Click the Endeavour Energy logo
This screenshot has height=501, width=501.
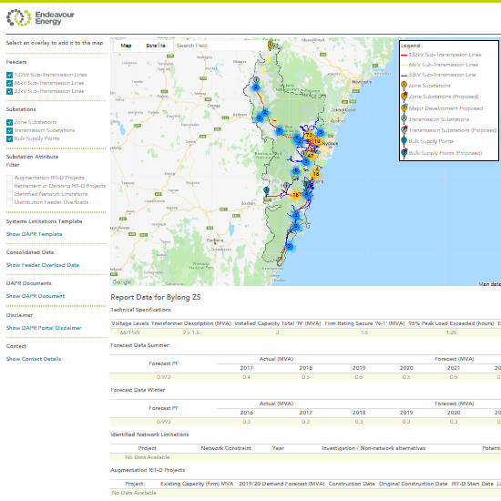pos(40,17)
